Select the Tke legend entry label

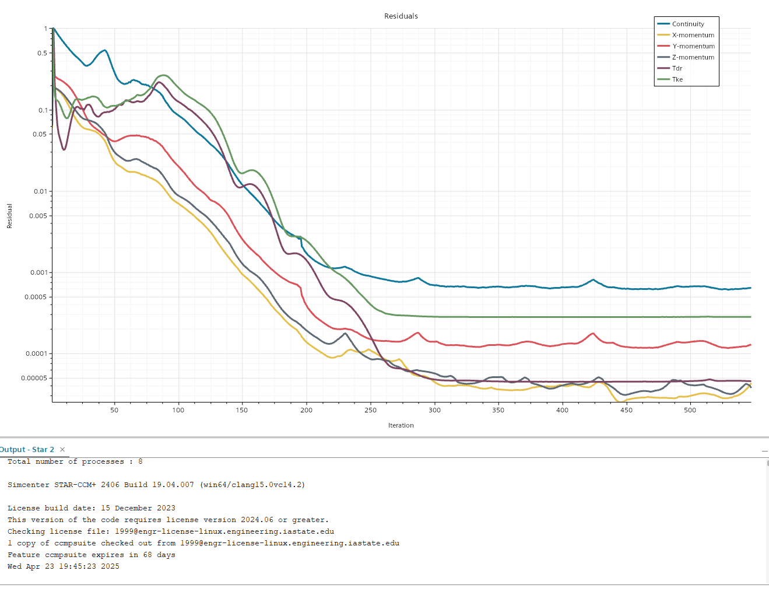point(677,79)
